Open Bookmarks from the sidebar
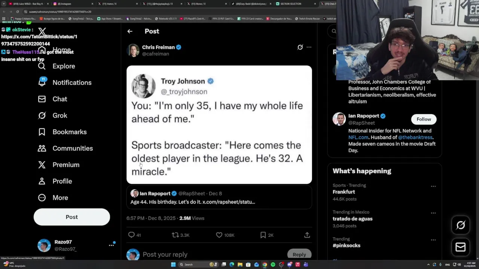The image size is (479, 269). tap(62, 132)
